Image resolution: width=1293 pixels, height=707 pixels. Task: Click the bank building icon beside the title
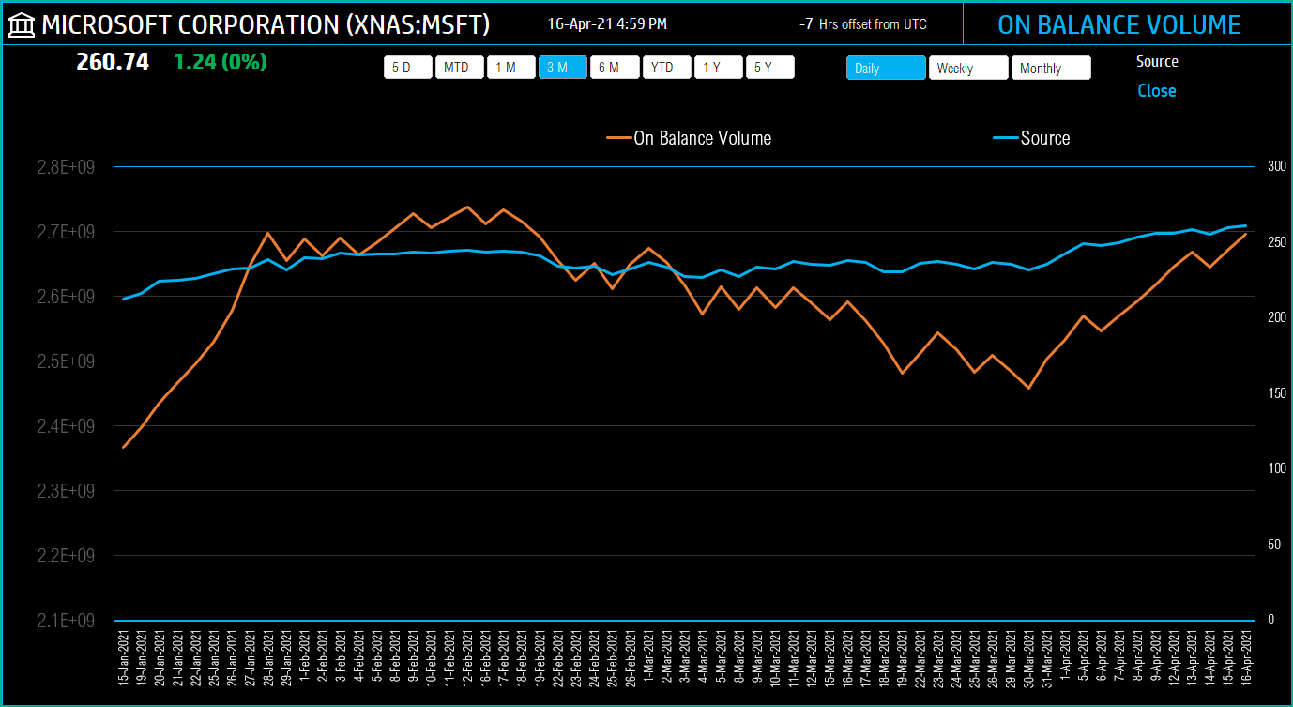pos(22,24)
